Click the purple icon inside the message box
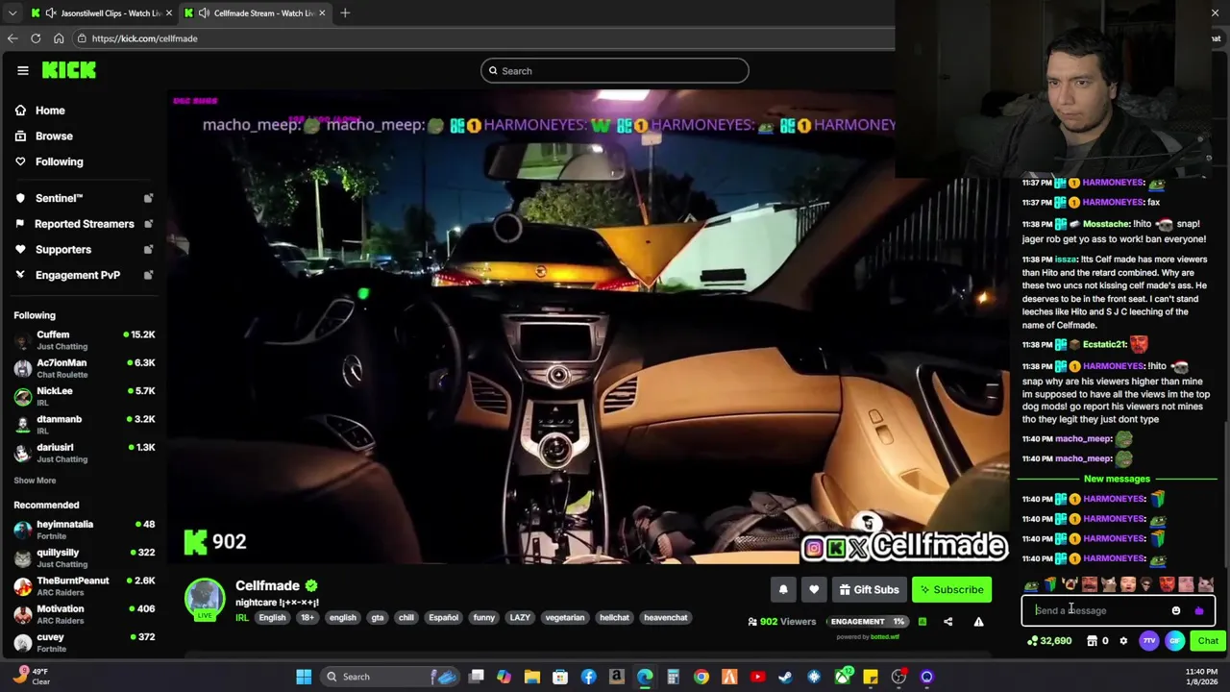The image size is (1230, 692). [1198, 610]
